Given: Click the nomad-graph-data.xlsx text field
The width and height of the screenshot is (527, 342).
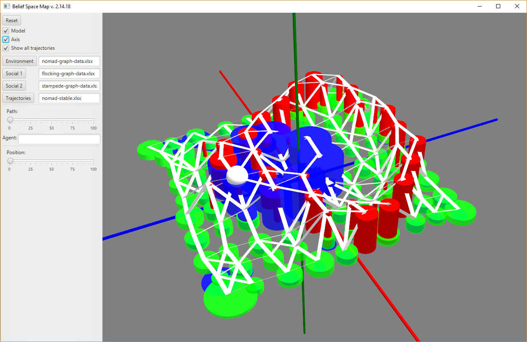Looking at the screenshot, I should 69,61.
